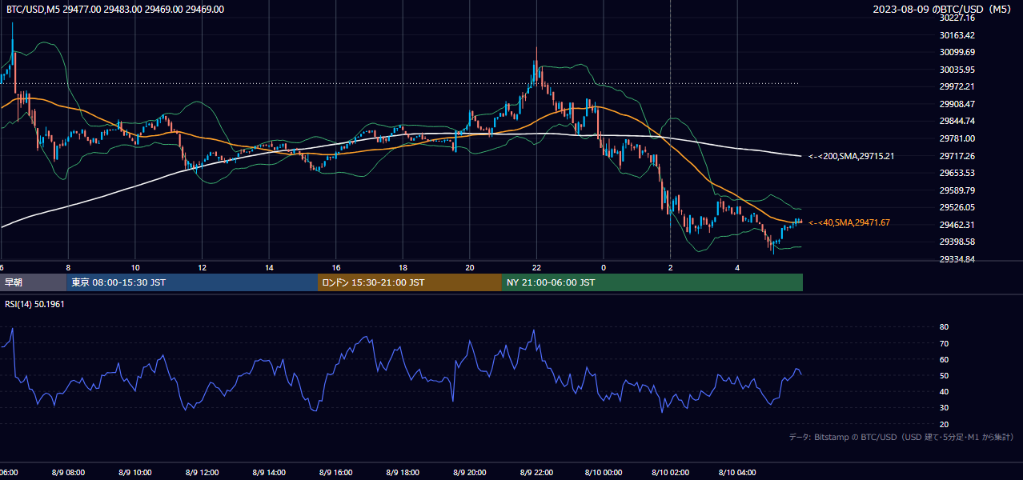The width and height of the screenshot is (1023, 480).
Task: Click price axis value 29526.05
Action: point(957,207)
